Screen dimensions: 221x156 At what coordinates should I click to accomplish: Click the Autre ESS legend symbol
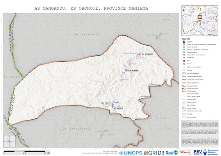pos(184,57)
